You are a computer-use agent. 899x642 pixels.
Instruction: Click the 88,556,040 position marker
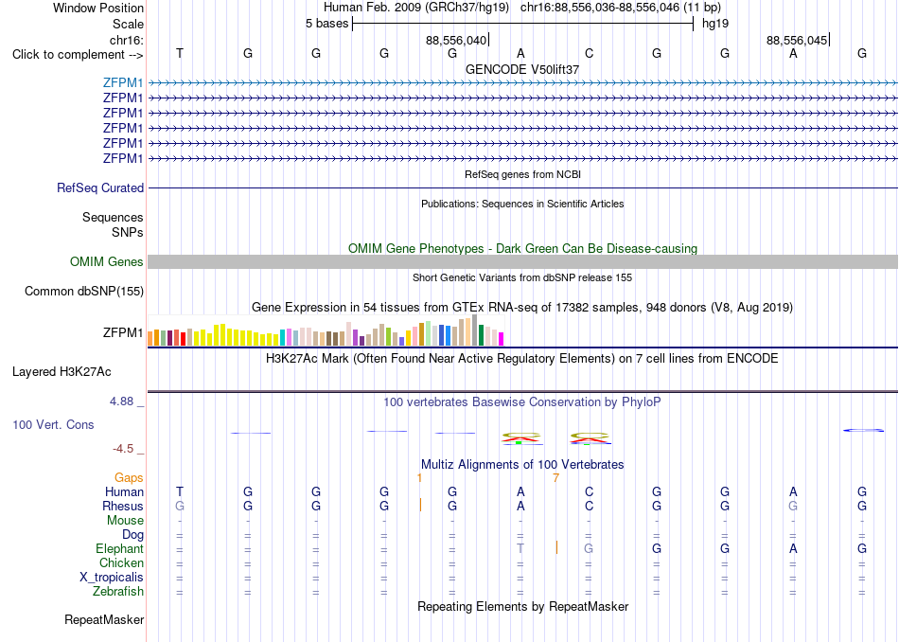coord(456,40)
